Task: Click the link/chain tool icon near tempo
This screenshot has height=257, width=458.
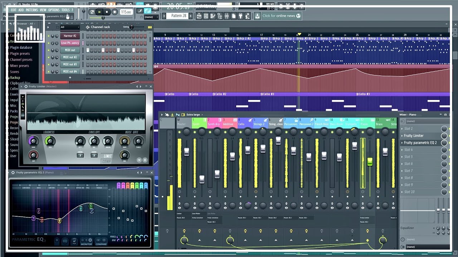Action: (x=148, y=11)
